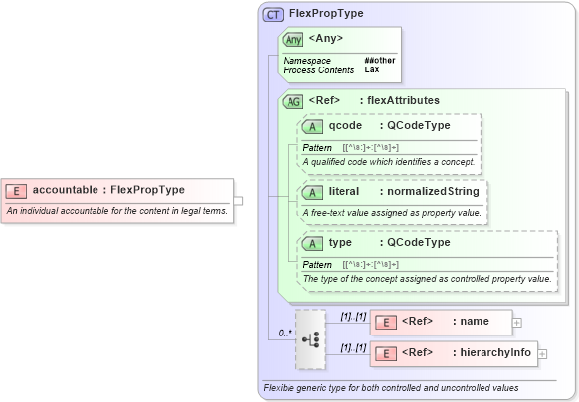Viewport: 579px width, 402px height.
Task: Click the AG icon of flexAttributes
Action: click(292, 101)
